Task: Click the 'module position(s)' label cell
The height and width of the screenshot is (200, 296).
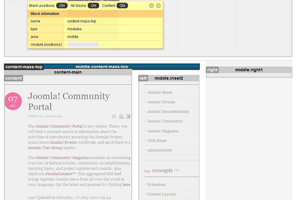Action: coord(46,45)
